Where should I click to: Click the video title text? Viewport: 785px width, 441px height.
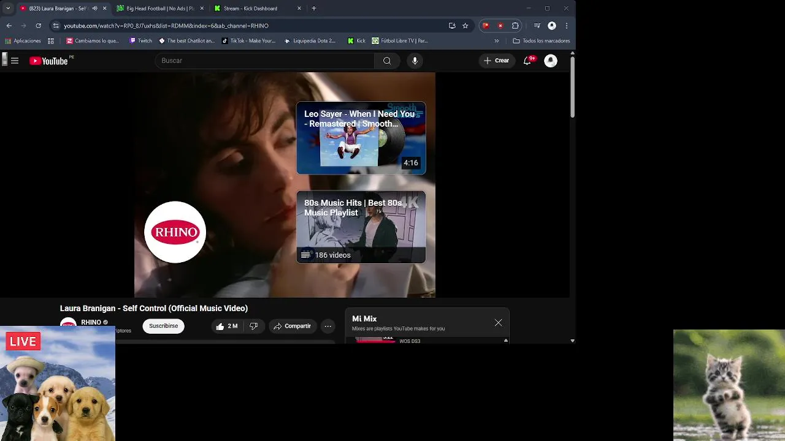point(154,308)
